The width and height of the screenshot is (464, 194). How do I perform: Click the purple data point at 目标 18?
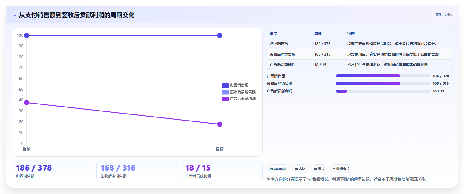220,124
